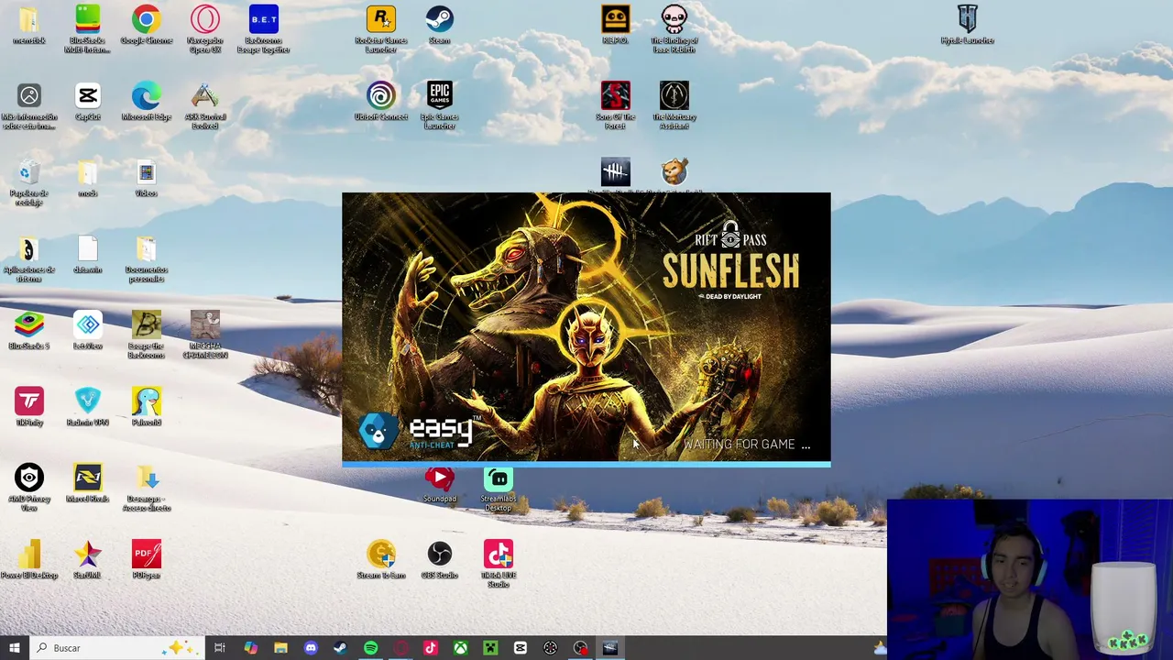
Task: Select the Aplicaciones de sistema folder
Action: [x=29, y=259]
